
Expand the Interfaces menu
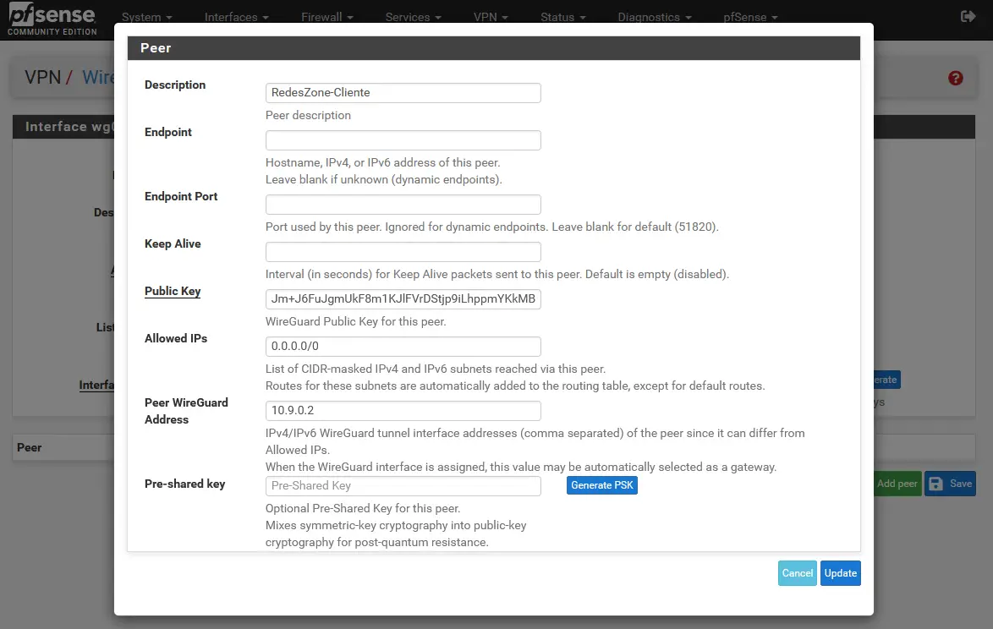237,17
